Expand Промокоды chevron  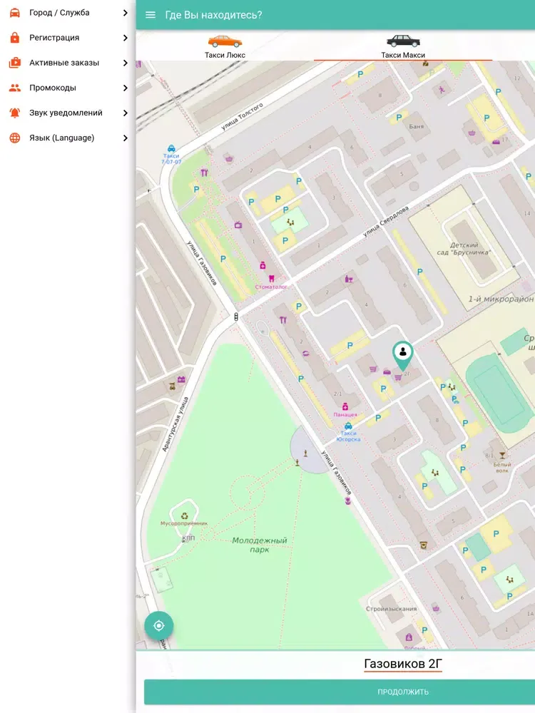[125, 88]
